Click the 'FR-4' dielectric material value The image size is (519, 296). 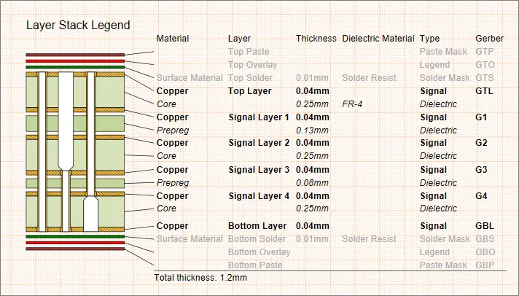352,104
